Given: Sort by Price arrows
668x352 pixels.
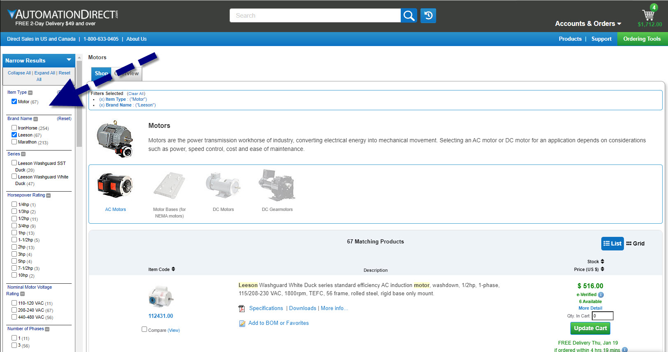Looking at the screenshot, I should point(603,269).
